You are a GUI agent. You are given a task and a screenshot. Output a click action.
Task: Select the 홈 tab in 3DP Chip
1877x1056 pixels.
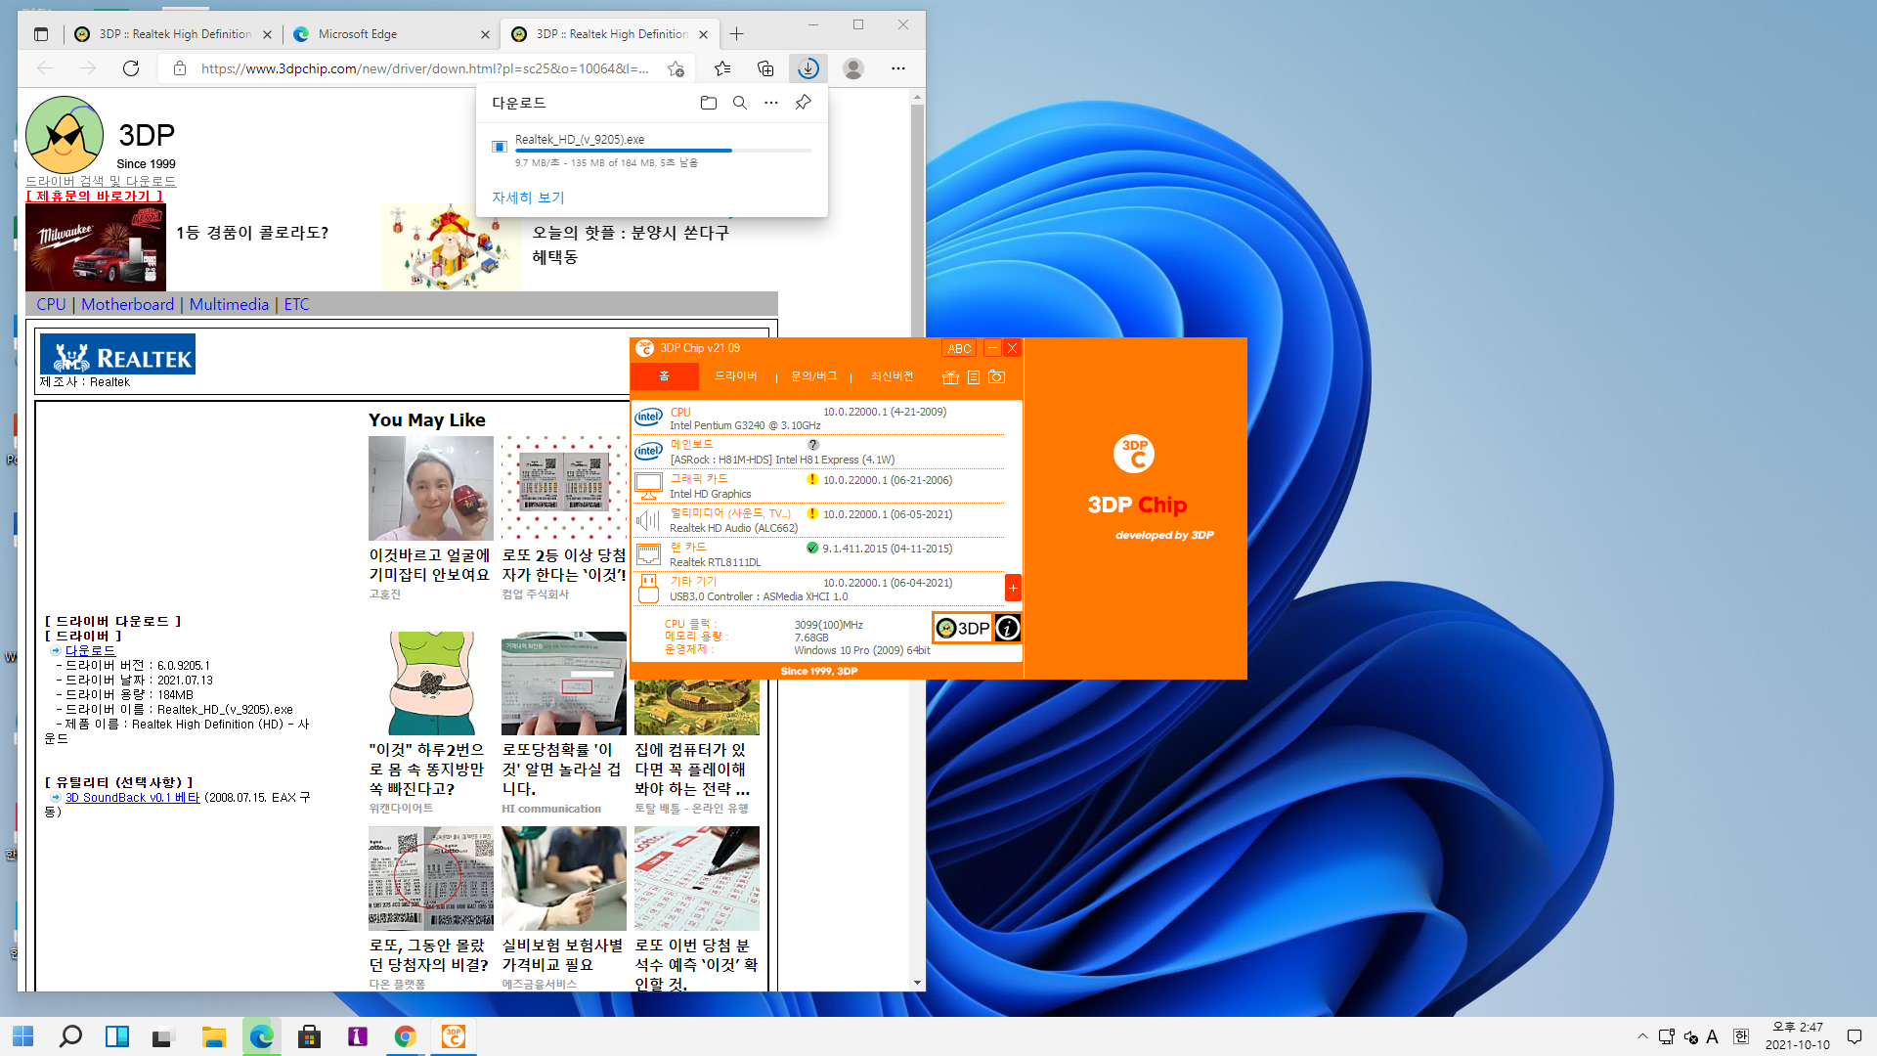pyautogui.click(x=664, y=376)
